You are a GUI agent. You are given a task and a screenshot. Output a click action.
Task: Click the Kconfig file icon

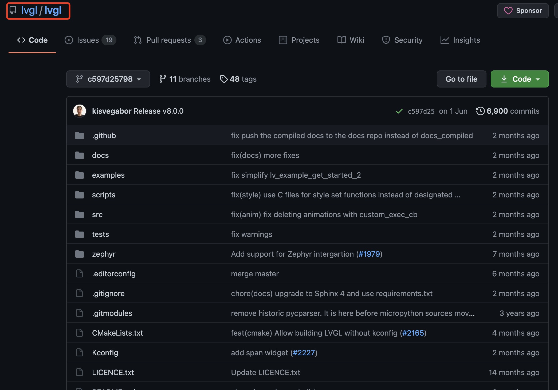click(x=80, y=352)
